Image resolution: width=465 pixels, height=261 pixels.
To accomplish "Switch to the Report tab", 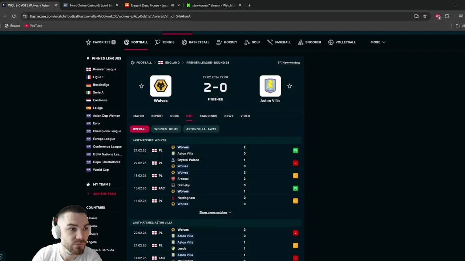I will [x=157, y=116].
